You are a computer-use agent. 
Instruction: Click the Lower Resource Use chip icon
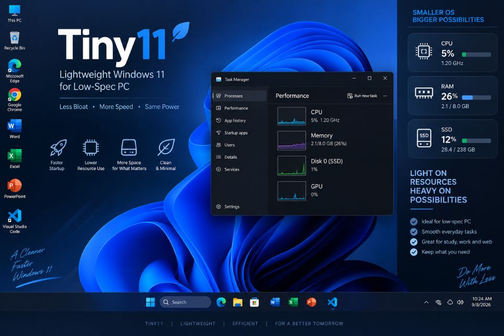tap(91, 148)
